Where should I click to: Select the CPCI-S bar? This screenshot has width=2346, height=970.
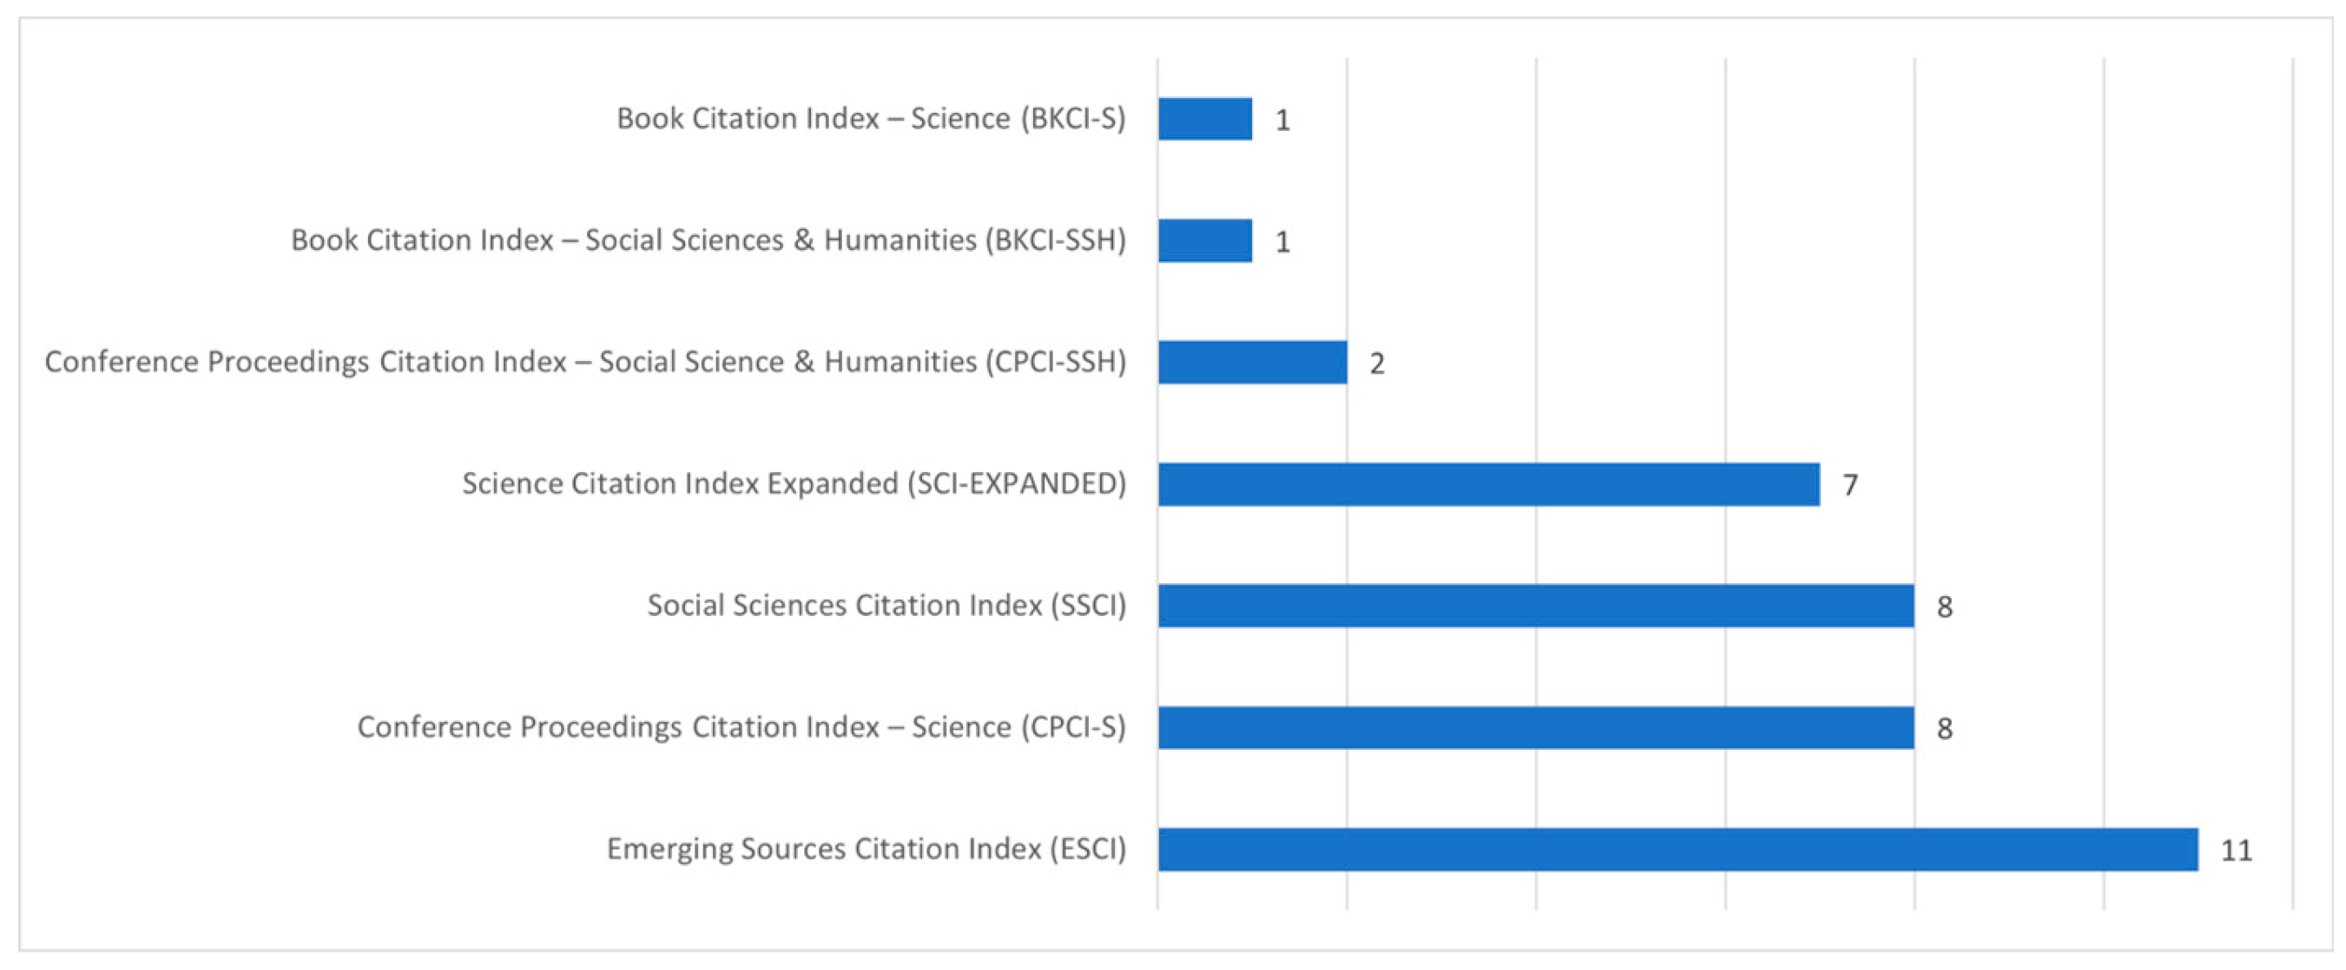[1535, 728]
